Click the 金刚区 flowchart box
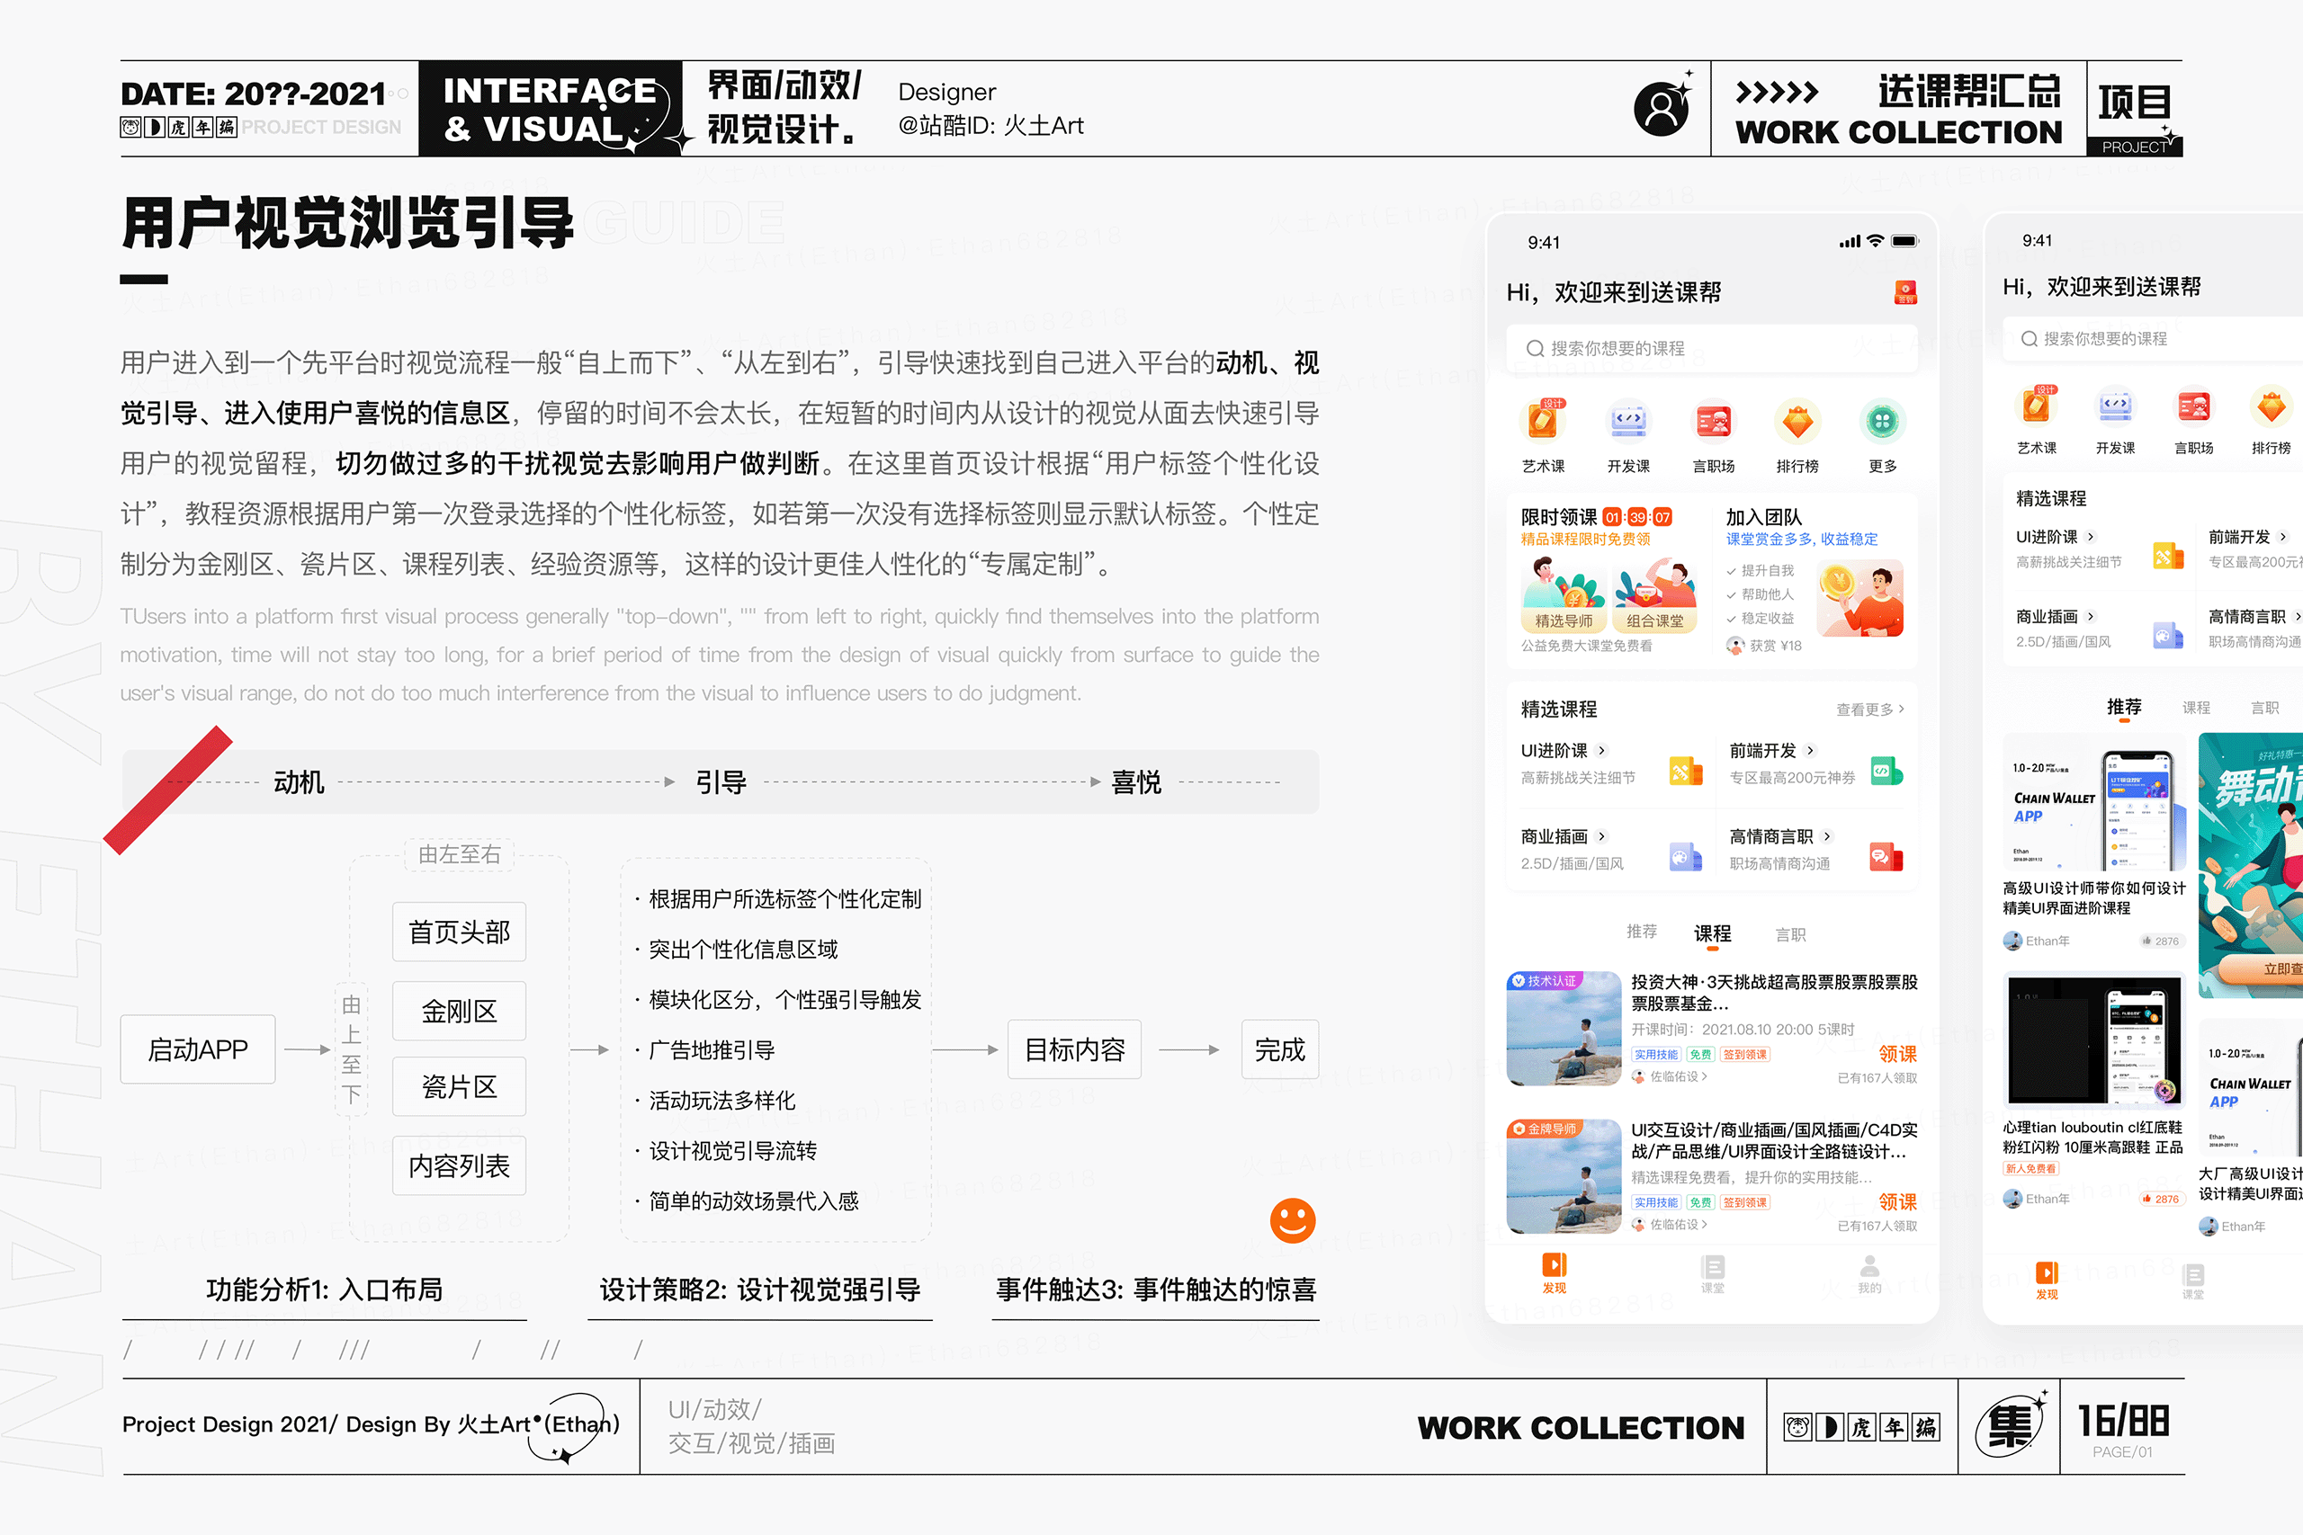 click(x=459, y=1010)
